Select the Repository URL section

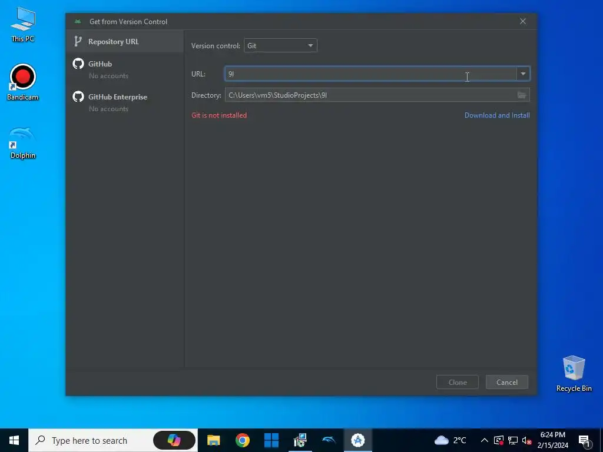125,42
